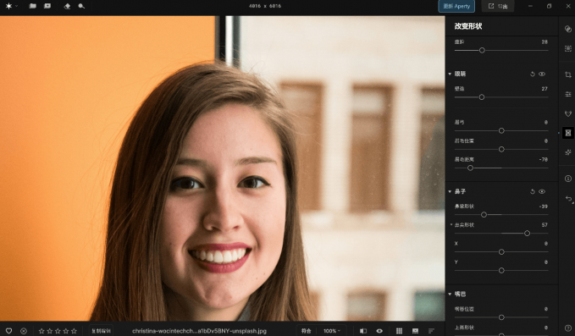
Task: Reset the 眼睛 (eyes) section adjustments
Action: pyautogui.click(x=533, y=74)
